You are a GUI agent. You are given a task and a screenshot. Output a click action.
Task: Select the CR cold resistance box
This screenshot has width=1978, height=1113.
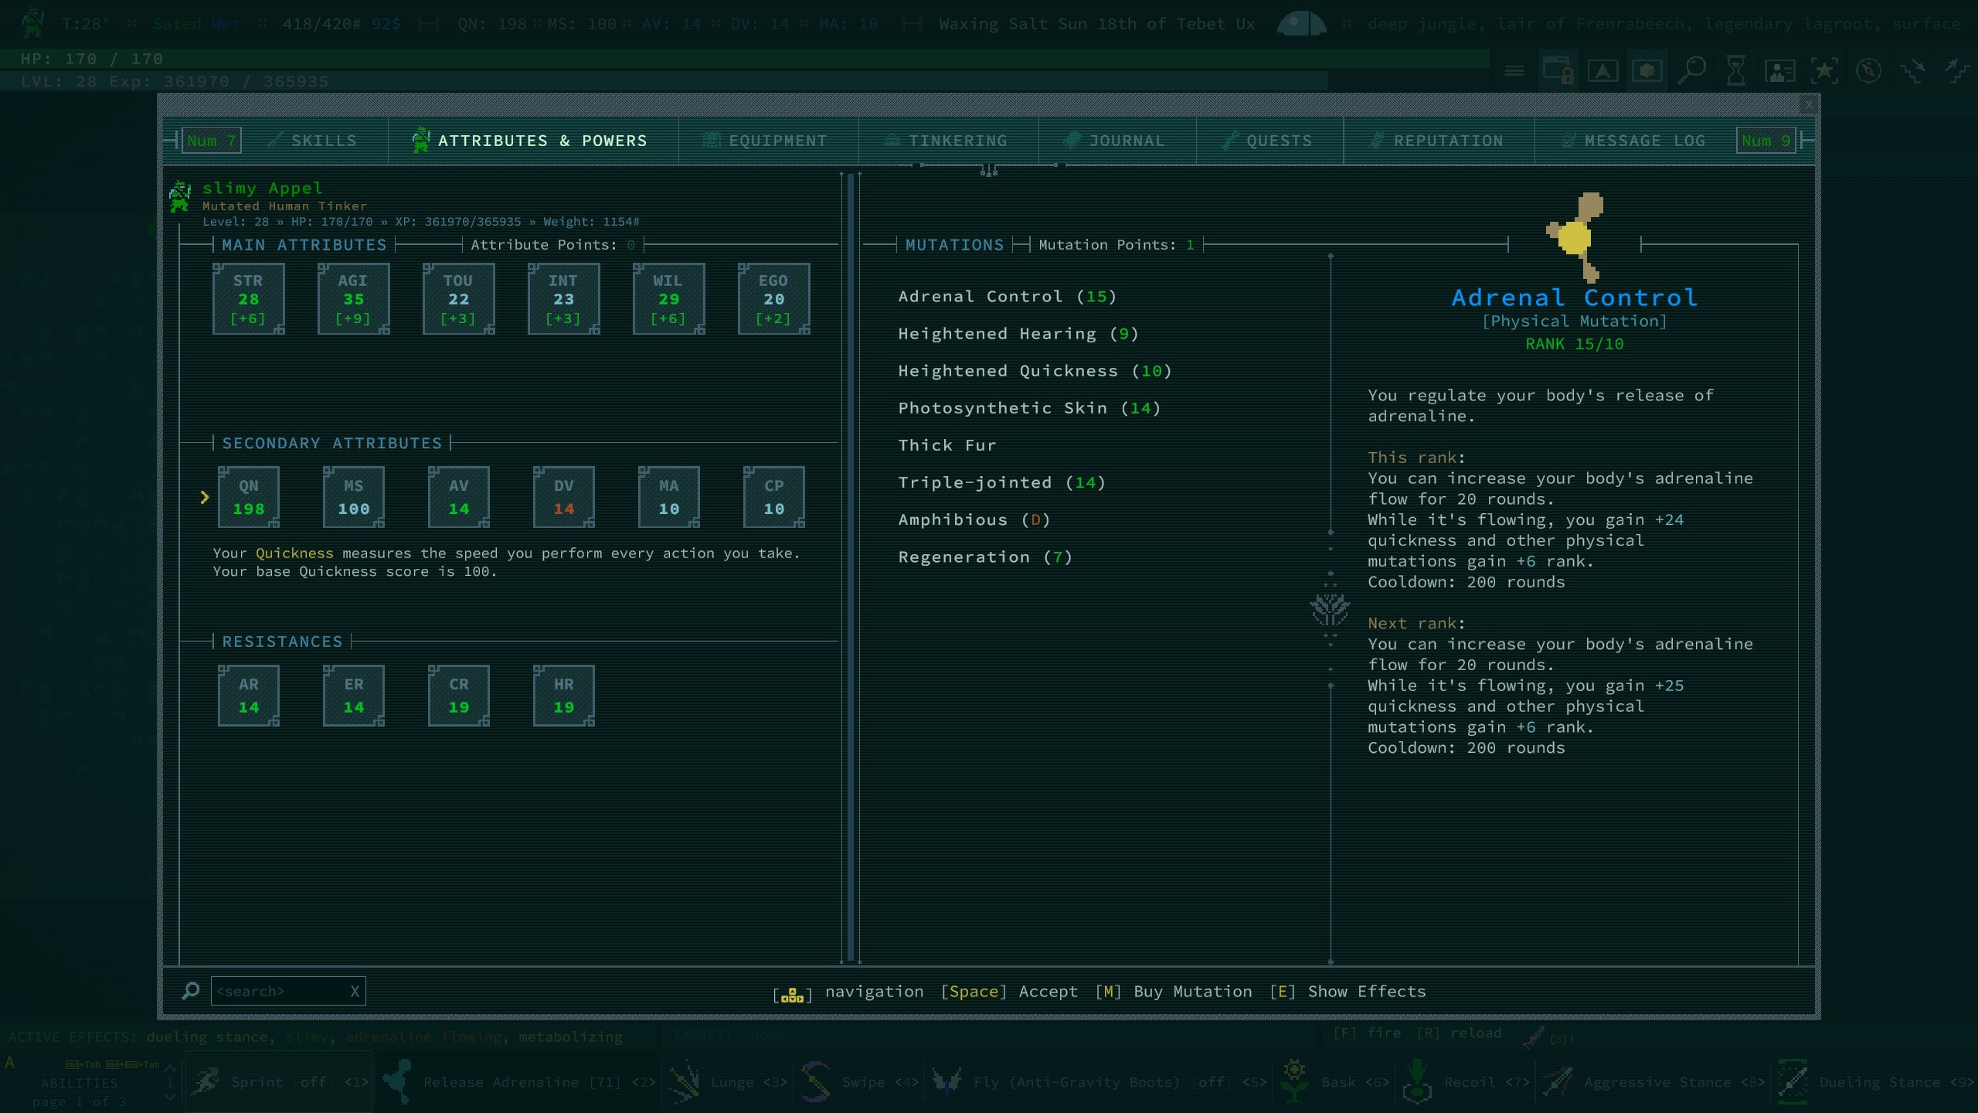pyautogui.click(x=458, y=696)
